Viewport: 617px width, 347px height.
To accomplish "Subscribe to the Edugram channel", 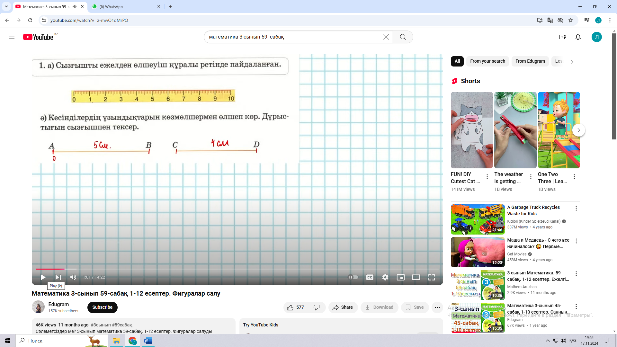I will [102, 307].
